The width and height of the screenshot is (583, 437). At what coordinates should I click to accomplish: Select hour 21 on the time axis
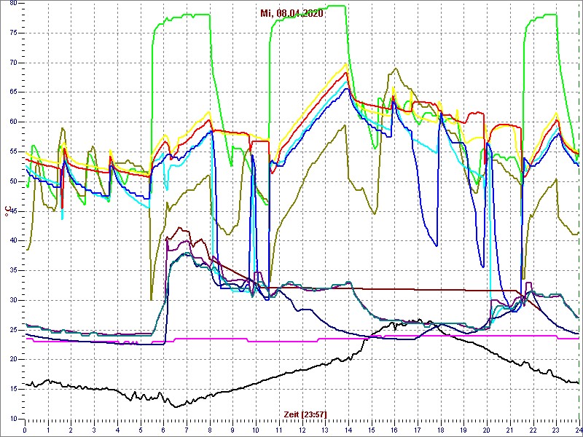[x=509, y=430]
